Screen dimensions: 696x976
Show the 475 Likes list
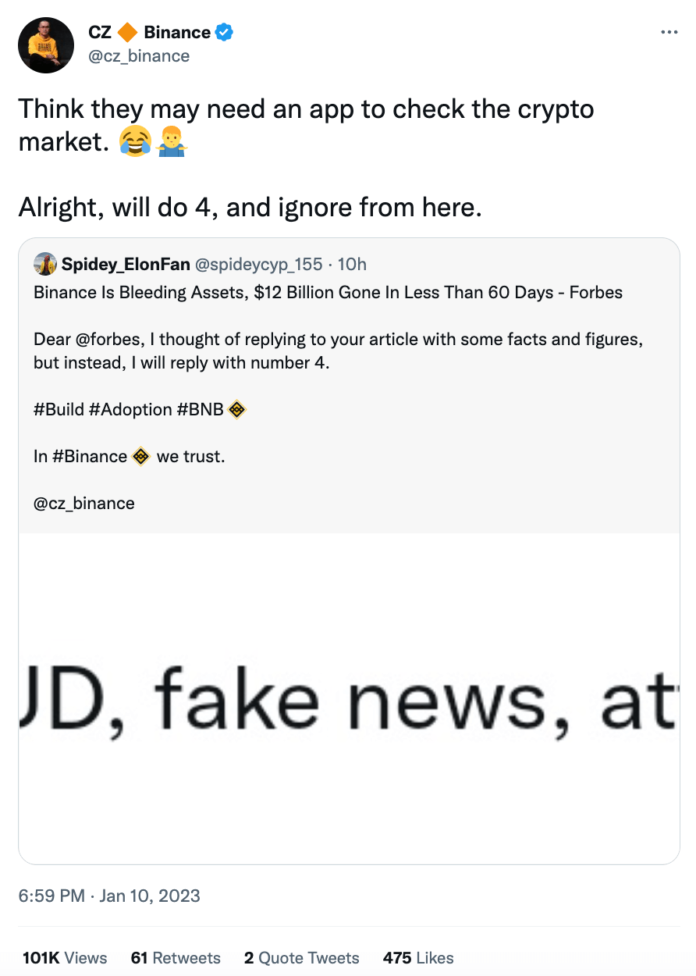pos(418,958)
